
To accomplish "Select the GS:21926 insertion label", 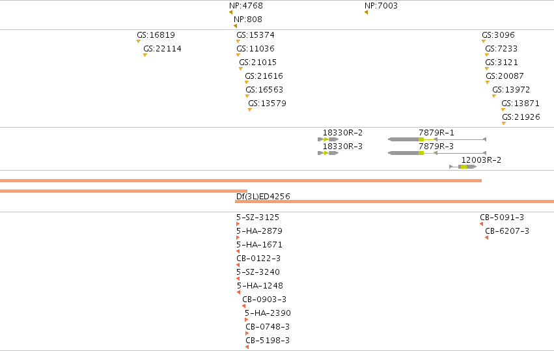I will pyautogui.click(x=521, y=117).
